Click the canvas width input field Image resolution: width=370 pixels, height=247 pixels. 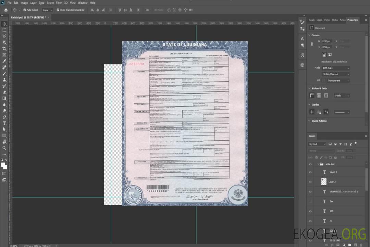coord(327,41)
